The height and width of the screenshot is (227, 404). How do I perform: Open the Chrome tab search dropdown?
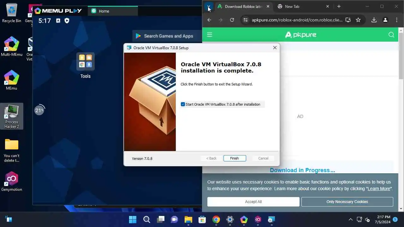pos(208,6)
